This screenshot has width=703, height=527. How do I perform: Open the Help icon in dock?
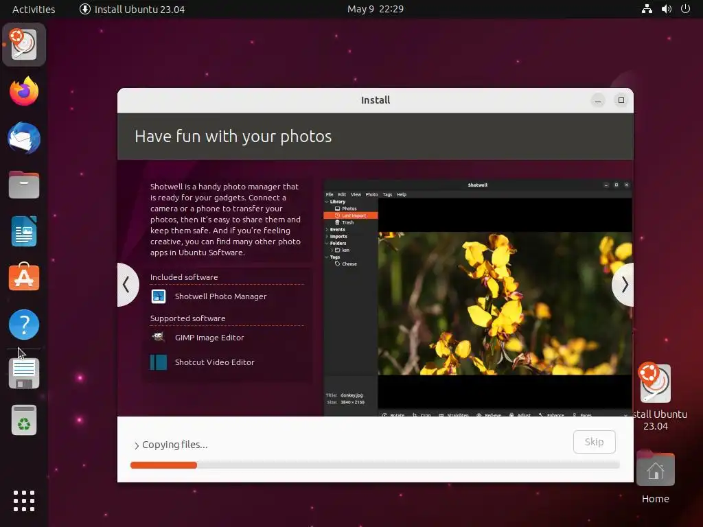[x=24, y=325]
